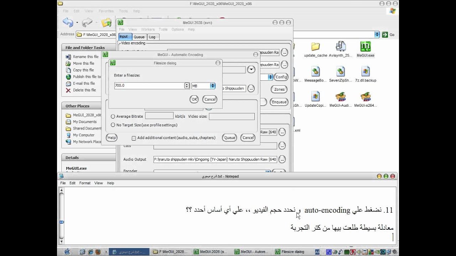Click the Rename this file link
This screenshot has width=456, height=256.
pos(85,57)
